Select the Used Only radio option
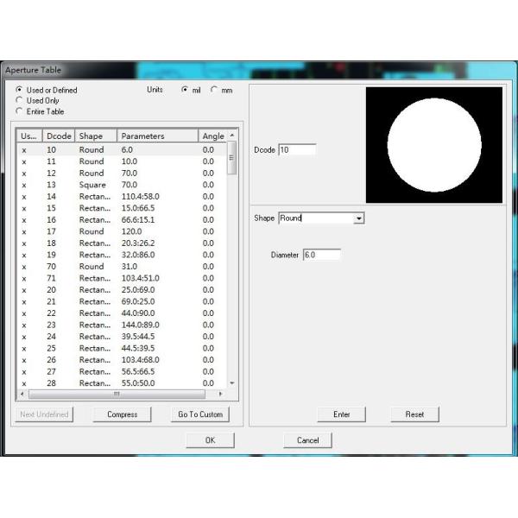 [x=20, y=100]
